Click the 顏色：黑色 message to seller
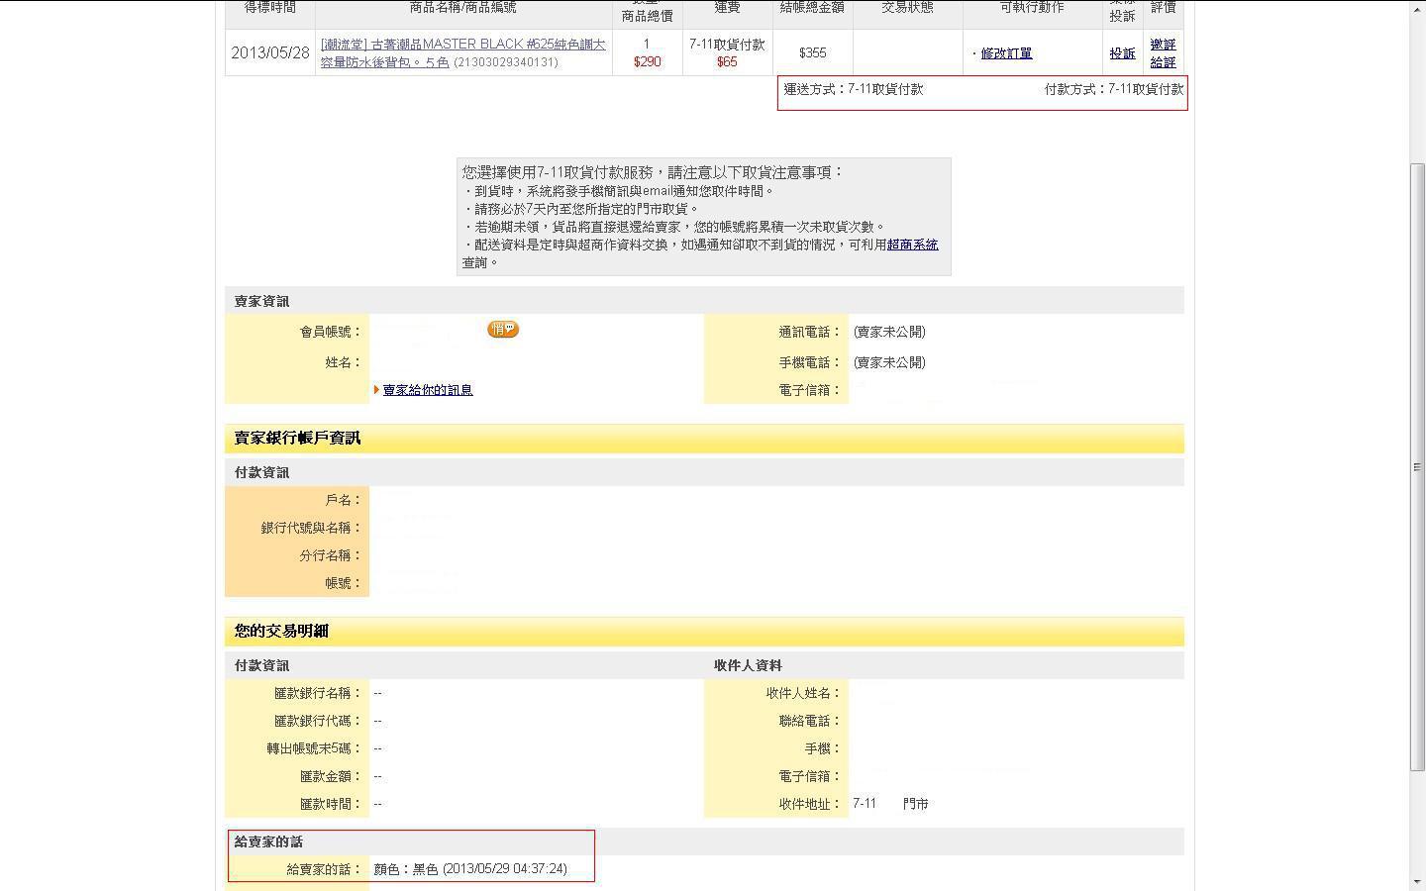This screenshot has height=891, width=1426. coord(470,869)
